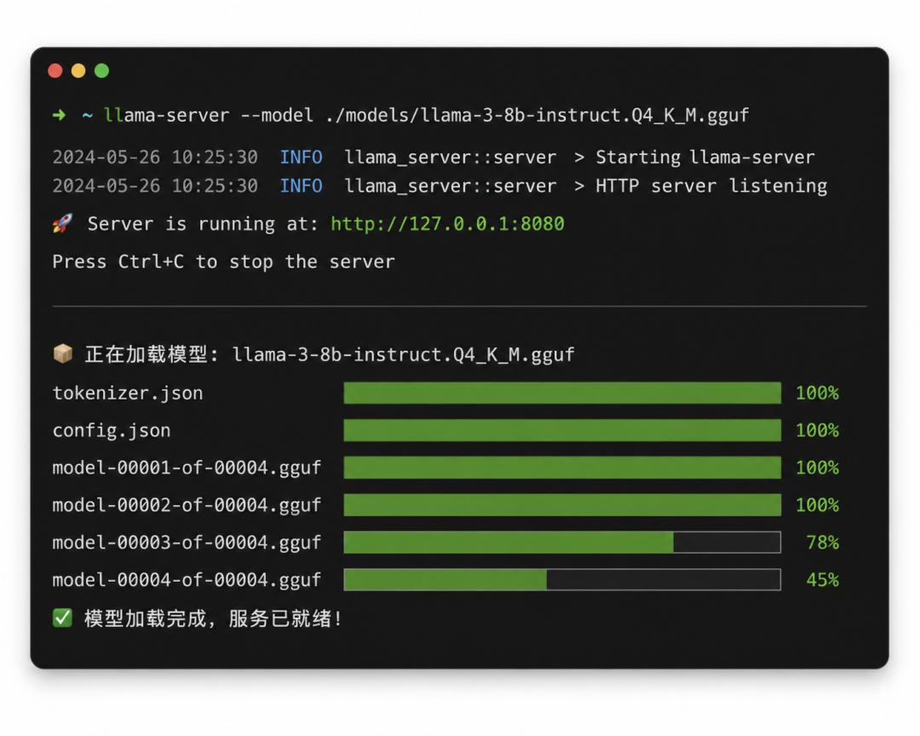Click the model-00001-of-00004.gguf progress bar

562,468
